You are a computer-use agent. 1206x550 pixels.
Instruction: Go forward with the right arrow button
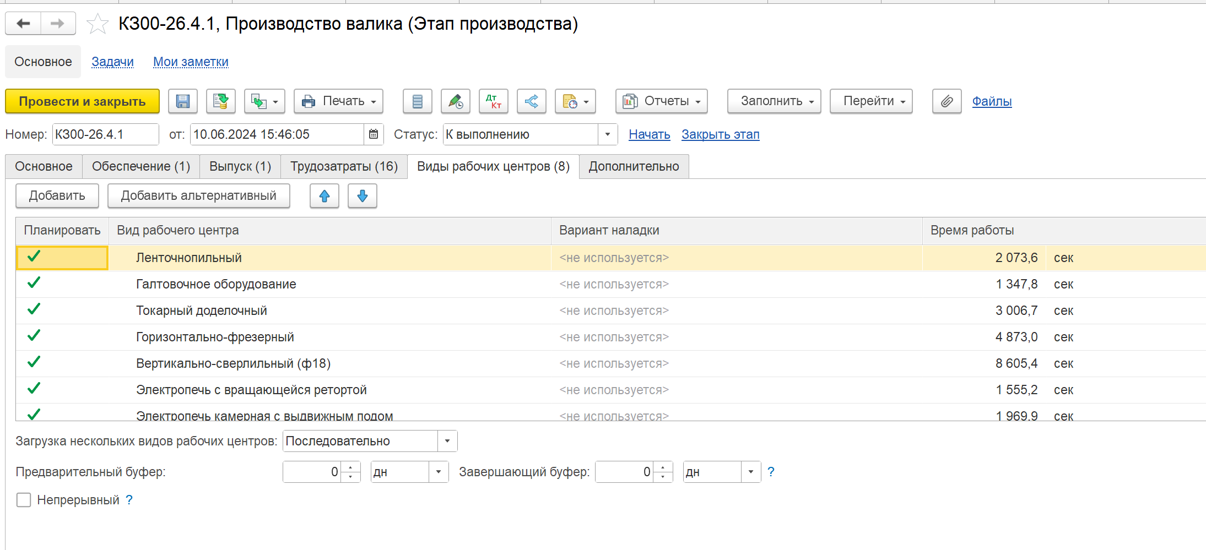click(x=58, y=24)
